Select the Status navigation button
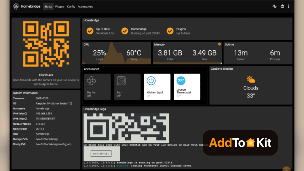 [48, 7]
